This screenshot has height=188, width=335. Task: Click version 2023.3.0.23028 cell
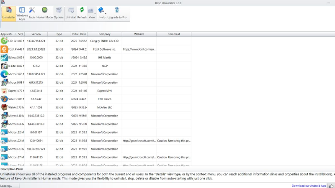click(x=36, y=49)
